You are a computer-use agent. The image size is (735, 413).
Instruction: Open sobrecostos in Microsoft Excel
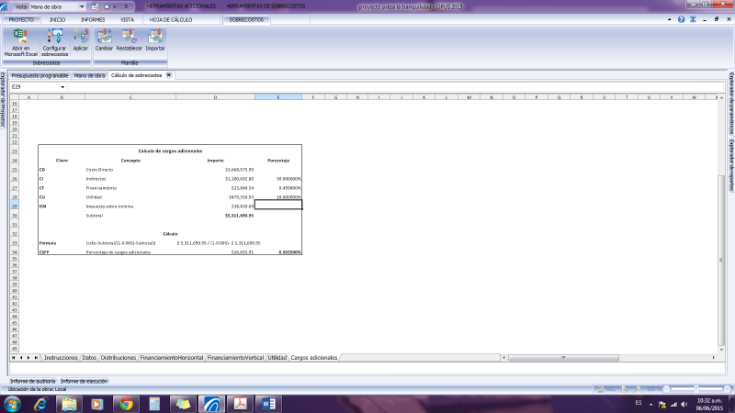point(19,41)
